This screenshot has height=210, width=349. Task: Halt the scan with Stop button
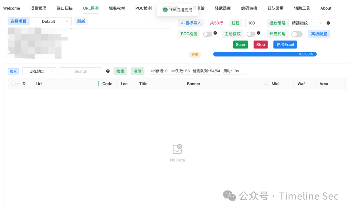260,45
